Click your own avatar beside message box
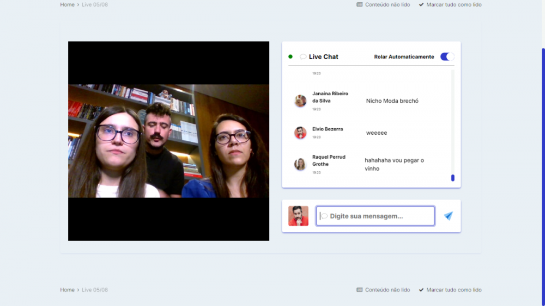This screenshot has width=545, height=306. (x=298, y=216)
